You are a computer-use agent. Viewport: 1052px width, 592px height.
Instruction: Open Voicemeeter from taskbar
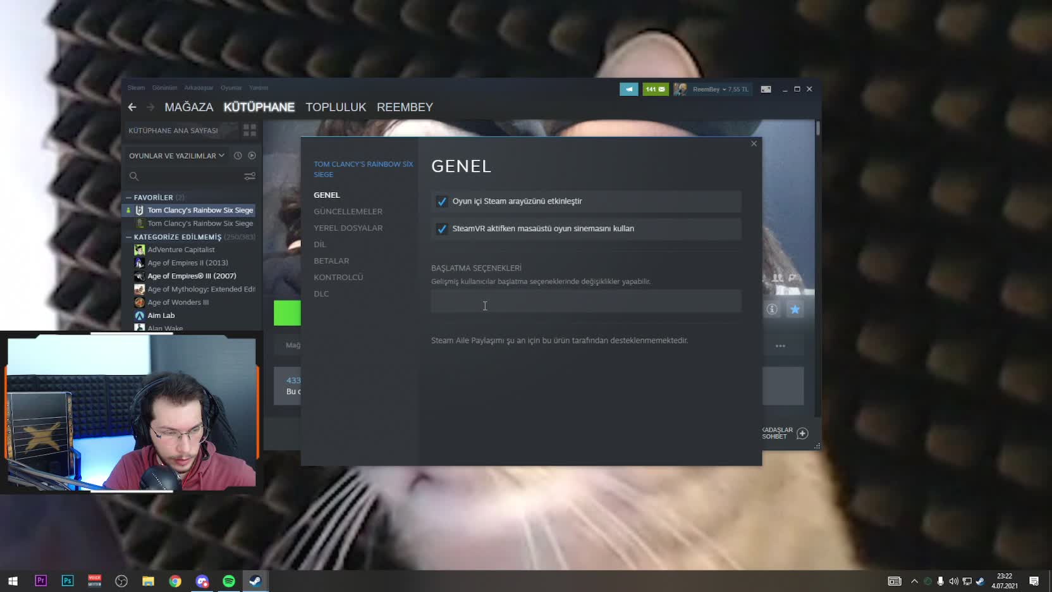[95, 581]
